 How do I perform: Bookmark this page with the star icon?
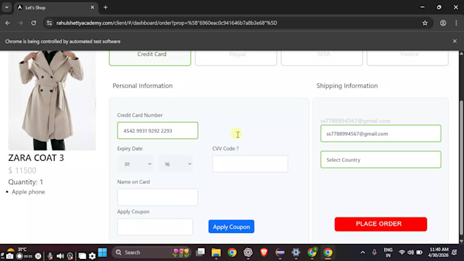click(x=425, y=22)
